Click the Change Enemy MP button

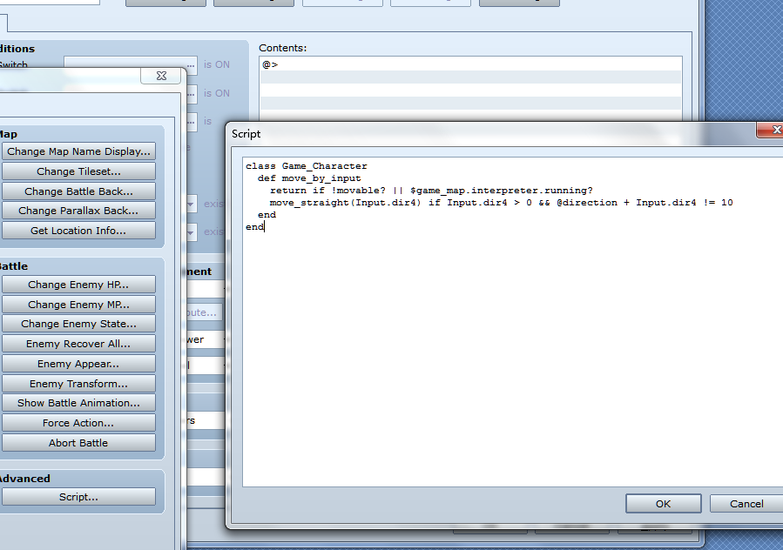78,305
